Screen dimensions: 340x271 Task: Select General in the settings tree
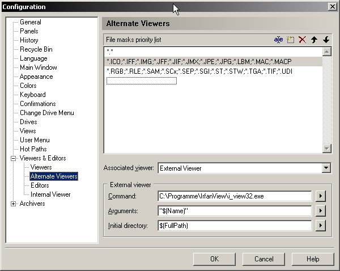[x=31, y=22]
